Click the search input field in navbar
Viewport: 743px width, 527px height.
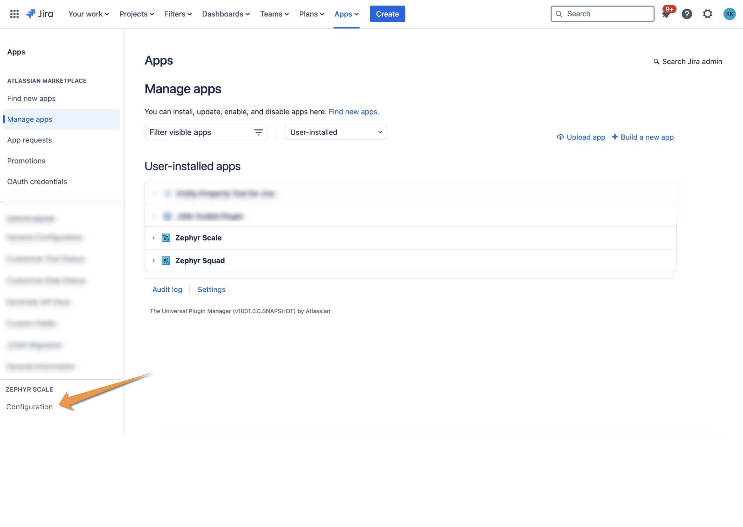click(x=603, y=14)
